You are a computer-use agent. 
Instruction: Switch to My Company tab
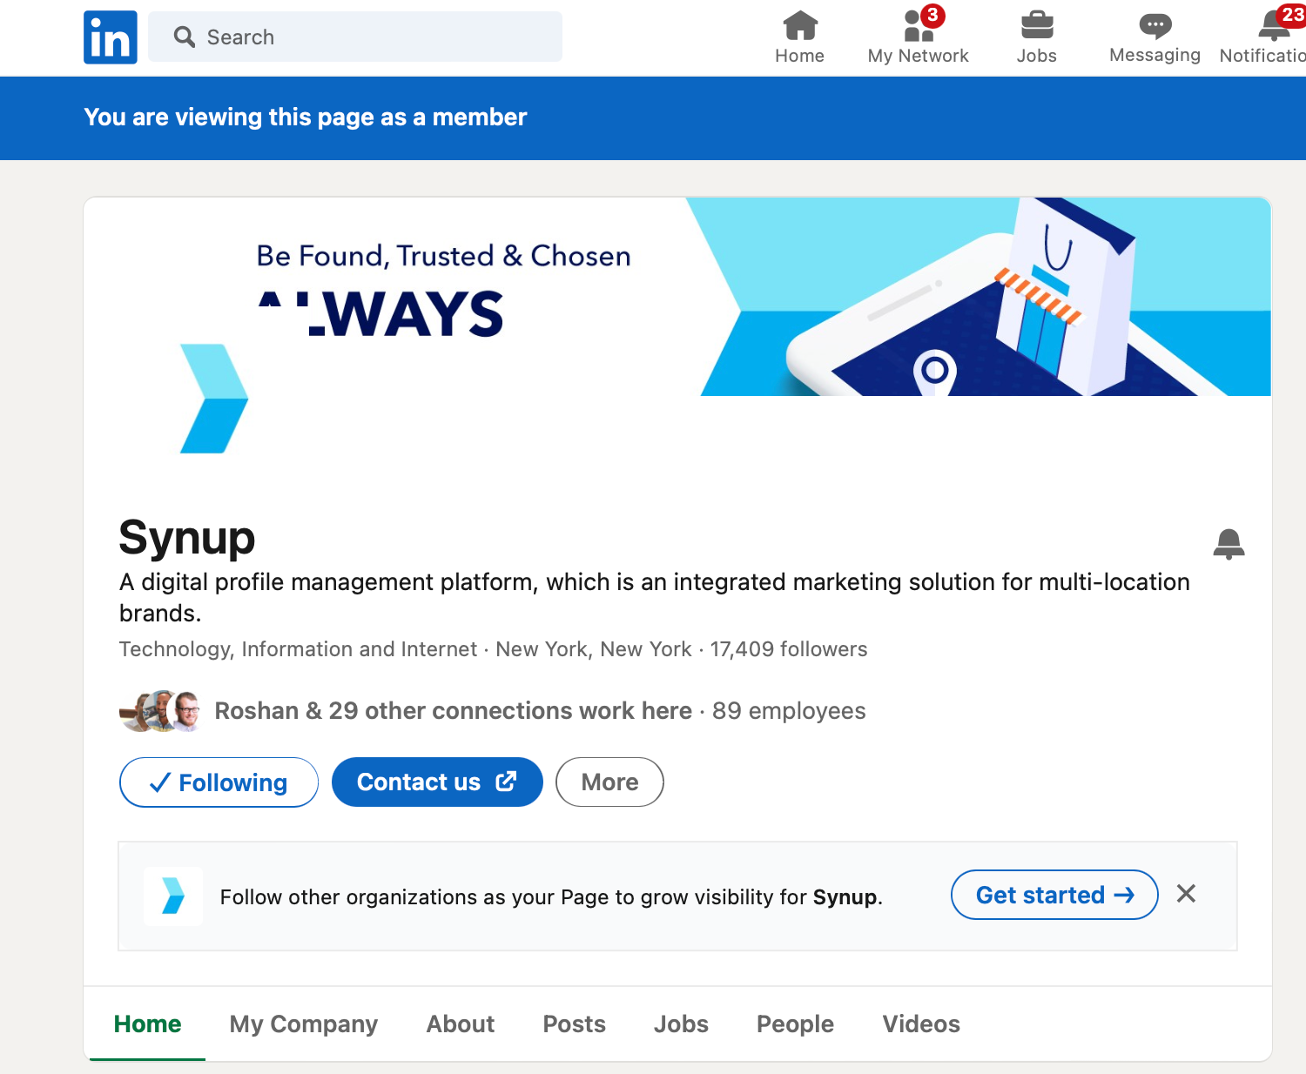(304, 1024)
